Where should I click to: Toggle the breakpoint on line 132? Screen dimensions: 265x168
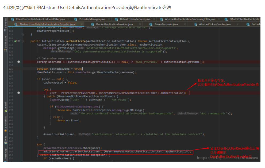coord(19,93)
